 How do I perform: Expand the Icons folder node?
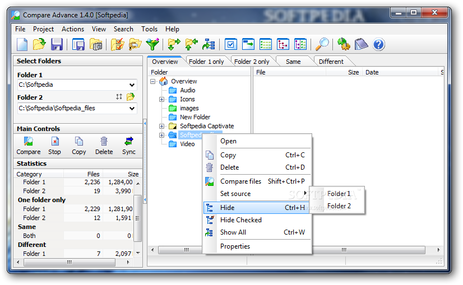pyautogui.click(x=161, y=100)
